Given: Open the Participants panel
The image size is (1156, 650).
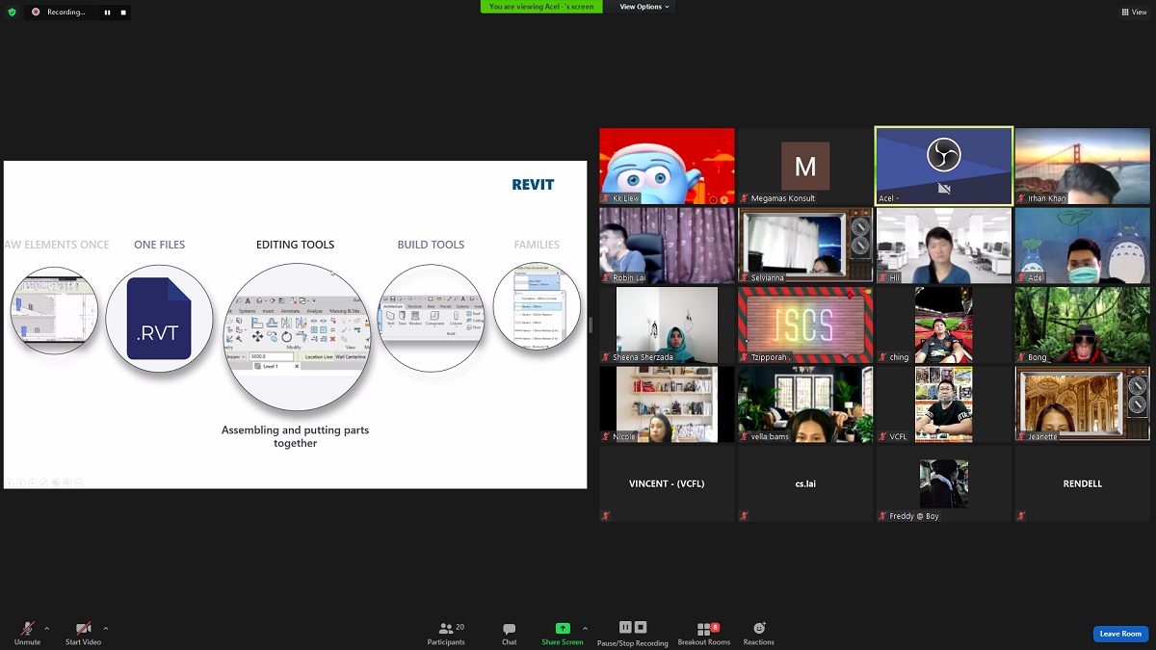Looking at the screenshot, I should pyautogui.click(x=446, y=634).
